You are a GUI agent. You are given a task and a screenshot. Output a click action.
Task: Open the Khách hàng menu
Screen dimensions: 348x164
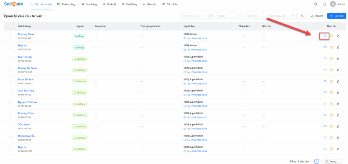66,4
